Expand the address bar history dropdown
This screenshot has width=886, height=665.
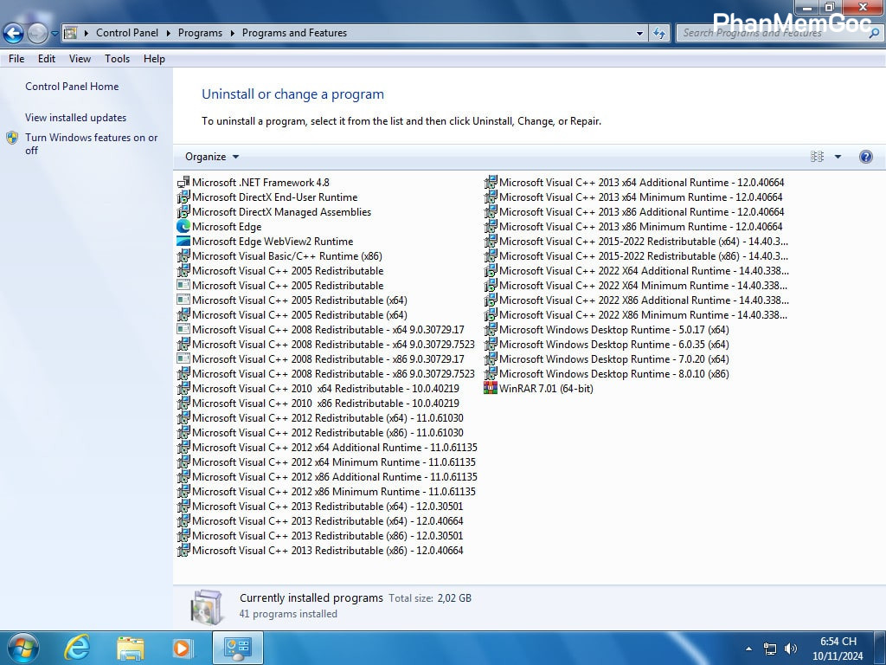click(x=639, y=34)
